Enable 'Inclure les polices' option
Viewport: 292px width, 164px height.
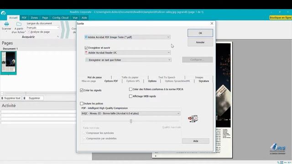tap(82, 103)
